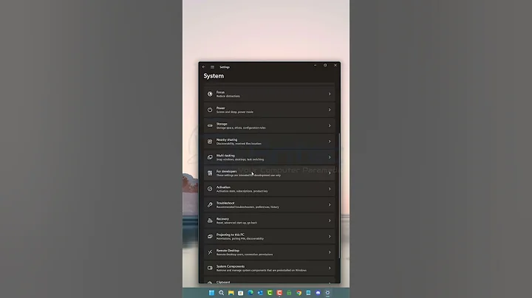The height and width of the screenshot is (298, 532).
Task: Click the Recovery icon
Action: [x=210, y=221]
